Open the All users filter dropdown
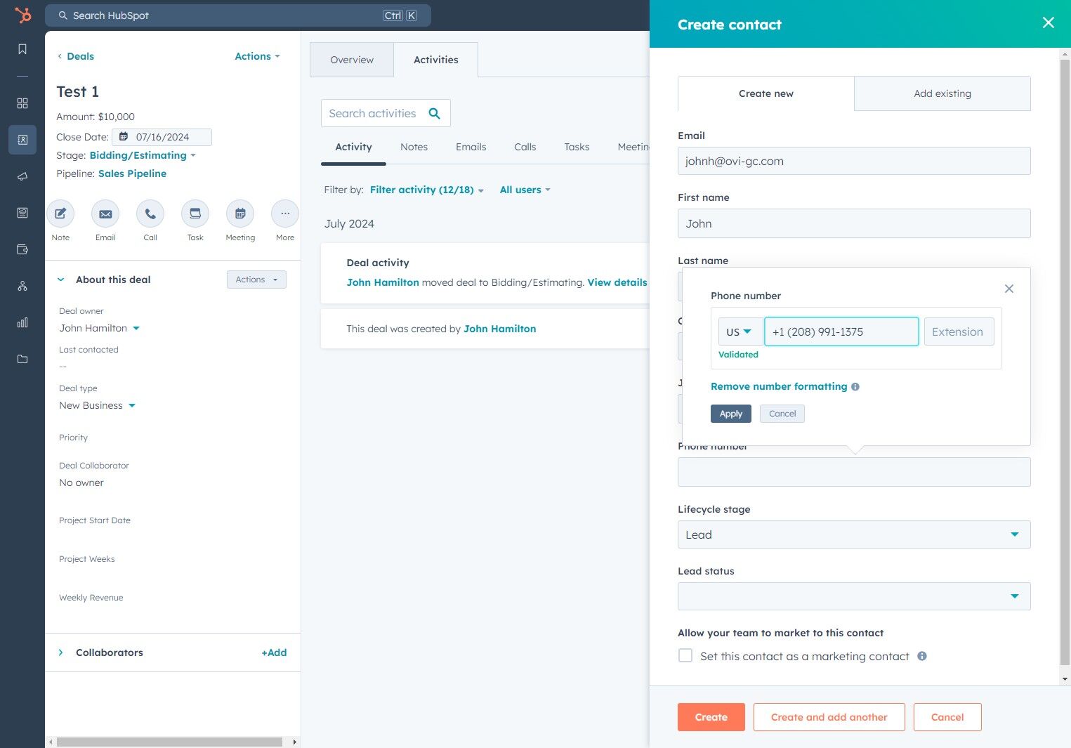This screenshot has width=1071, height=748. point(525,190)
